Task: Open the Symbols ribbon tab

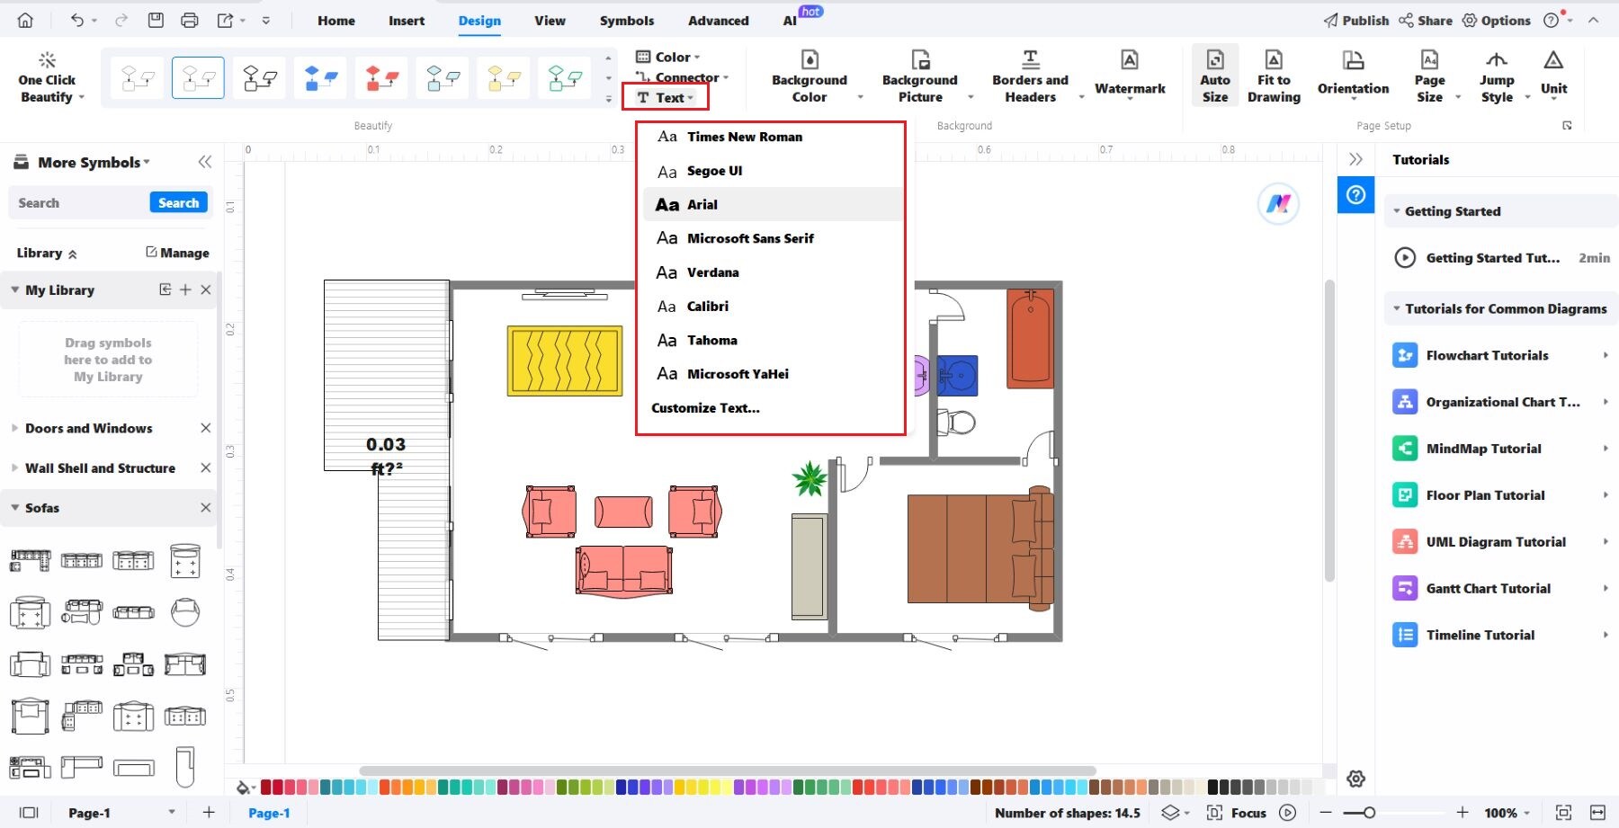Action: pyautogui.click(x=627, y=21)
